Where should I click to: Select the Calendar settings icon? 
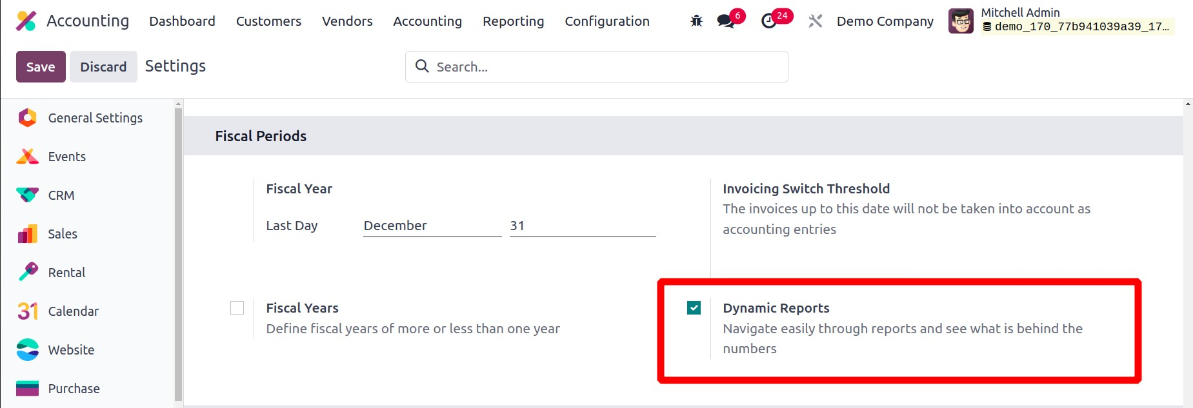click(x=28, y=311)
